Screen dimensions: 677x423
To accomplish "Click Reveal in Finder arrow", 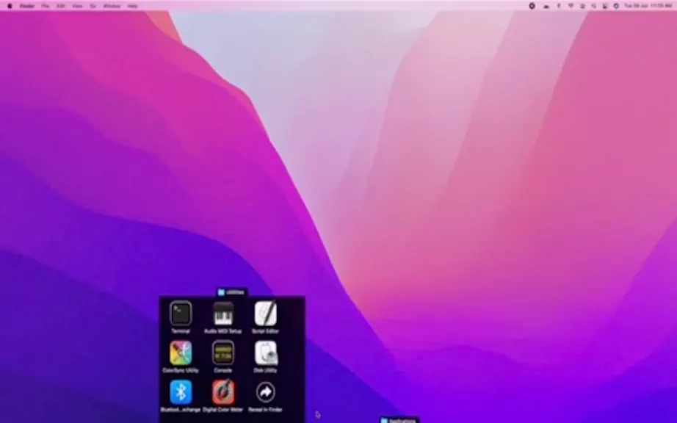I will 266,392.
